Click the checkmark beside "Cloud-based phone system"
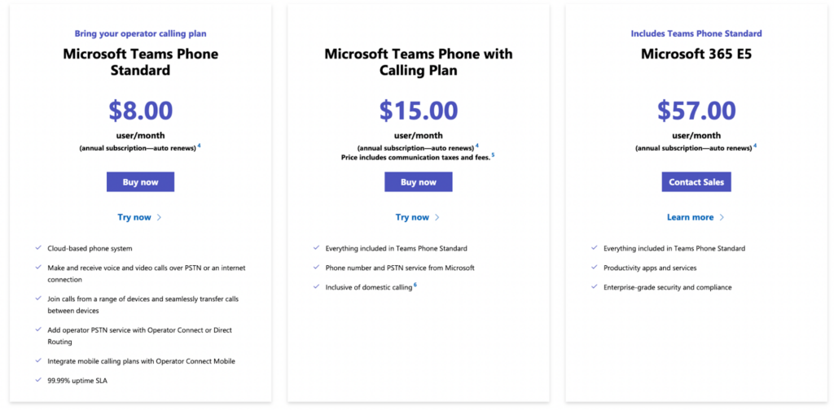The width and height of the screenshot is (834, 410). [38, 248]
